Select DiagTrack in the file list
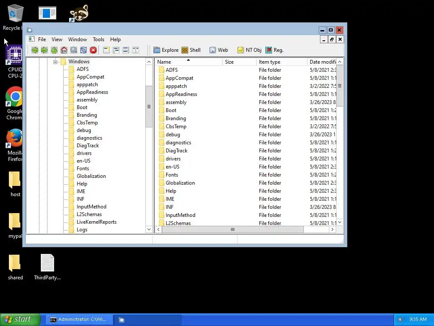The width and height of the screenshot is (434, 326). 177,151
